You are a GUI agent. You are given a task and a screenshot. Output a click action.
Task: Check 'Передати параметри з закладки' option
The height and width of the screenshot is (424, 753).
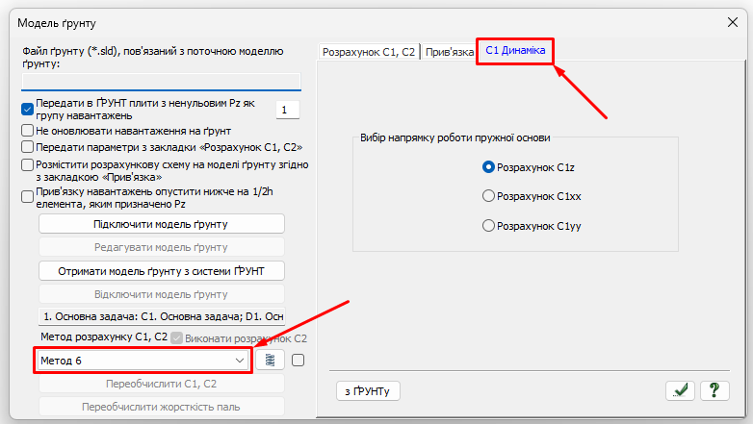[x=28, y=147]
